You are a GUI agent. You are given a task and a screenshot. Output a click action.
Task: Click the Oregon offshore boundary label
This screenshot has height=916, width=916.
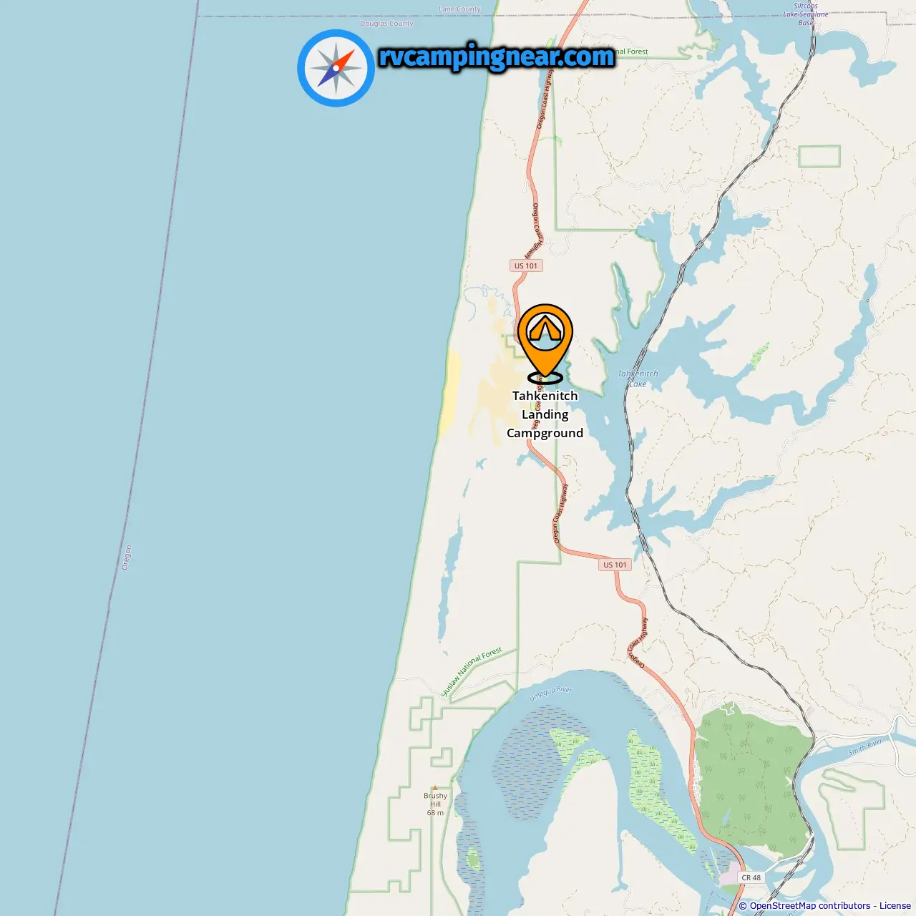click(127, 557)
